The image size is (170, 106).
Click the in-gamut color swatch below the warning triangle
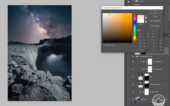(x=146, y=18)
